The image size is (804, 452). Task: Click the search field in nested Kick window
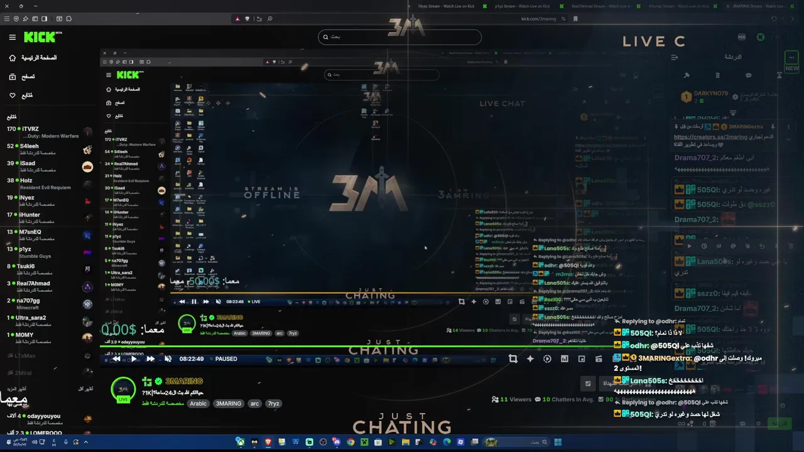pos(381,75)
